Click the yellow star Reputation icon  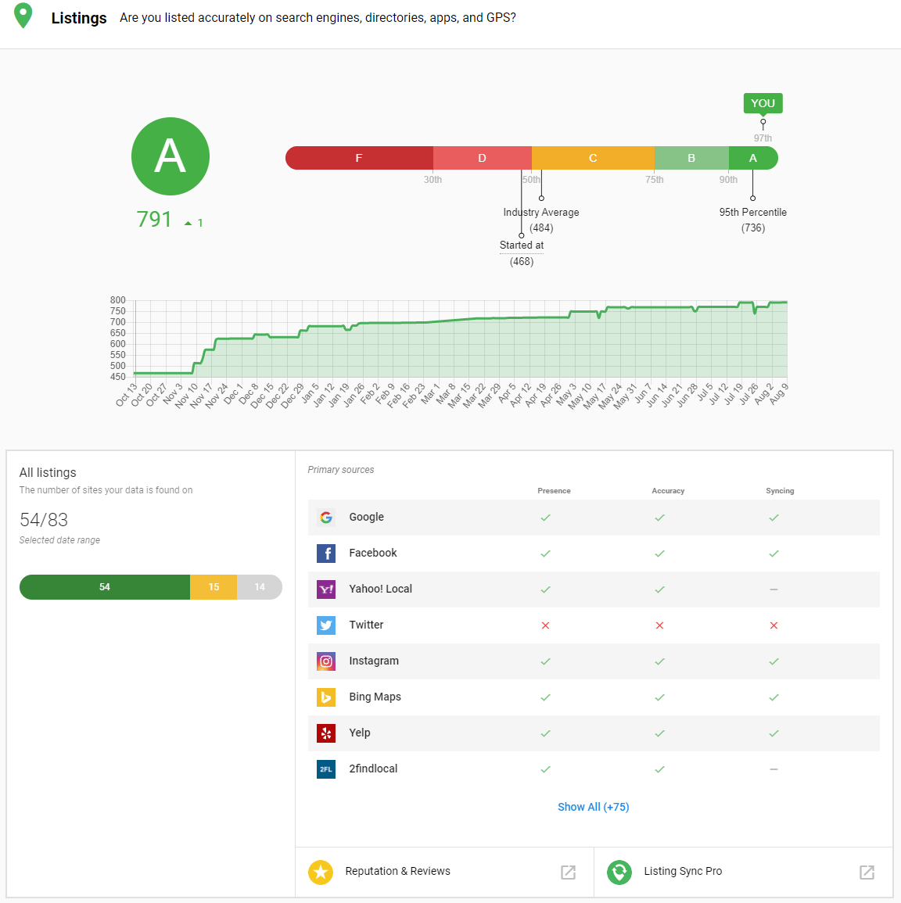click(321, 872)
